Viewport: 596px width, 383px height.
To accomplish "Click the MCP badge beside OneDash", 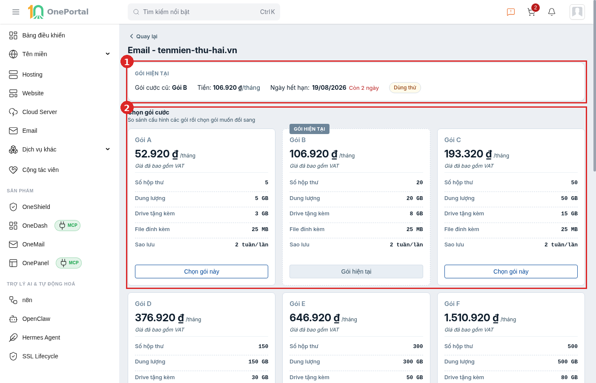I will [x=67, y=226].
